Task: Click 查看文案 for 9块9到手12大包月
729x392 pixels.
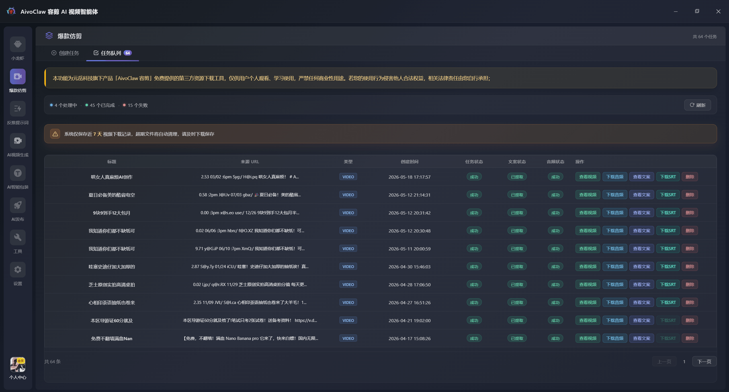Action: pos(642,213)
